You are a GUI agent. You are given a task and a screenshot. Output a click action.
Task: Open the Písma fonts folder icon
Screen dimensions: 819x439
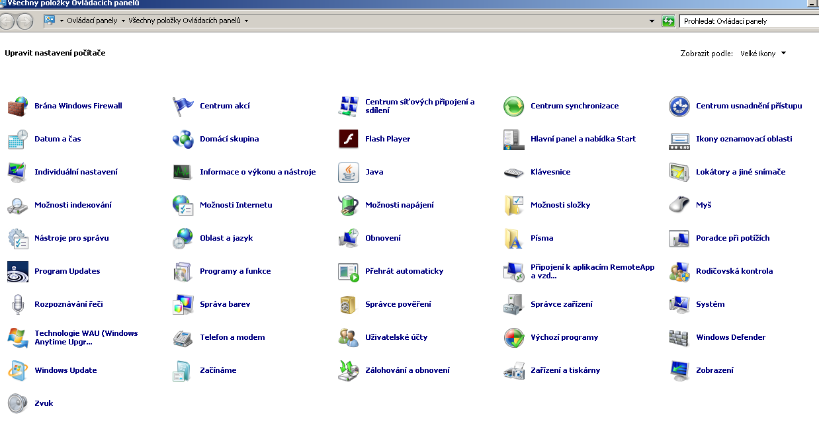pos(514,238)
